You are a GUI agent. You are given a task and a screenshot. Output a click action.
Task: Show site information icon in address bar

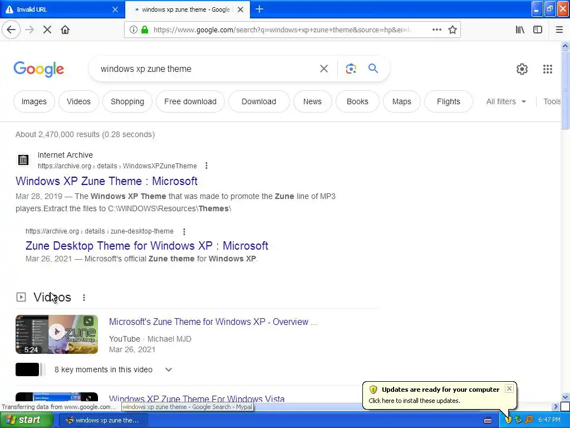pos(134,30)
